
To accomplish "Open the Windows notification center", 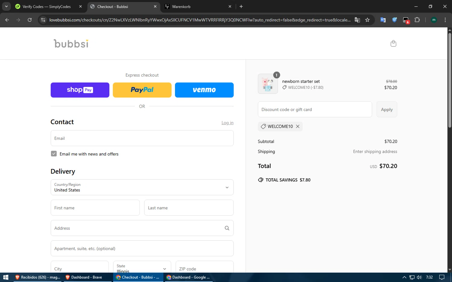I will pyautogui.click(x=442, y=277).
